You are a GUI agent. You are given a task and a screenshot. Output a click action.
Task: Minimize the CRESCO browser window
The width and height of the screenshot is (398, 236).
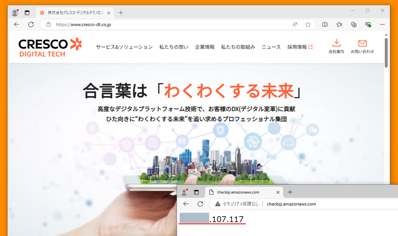353,11
